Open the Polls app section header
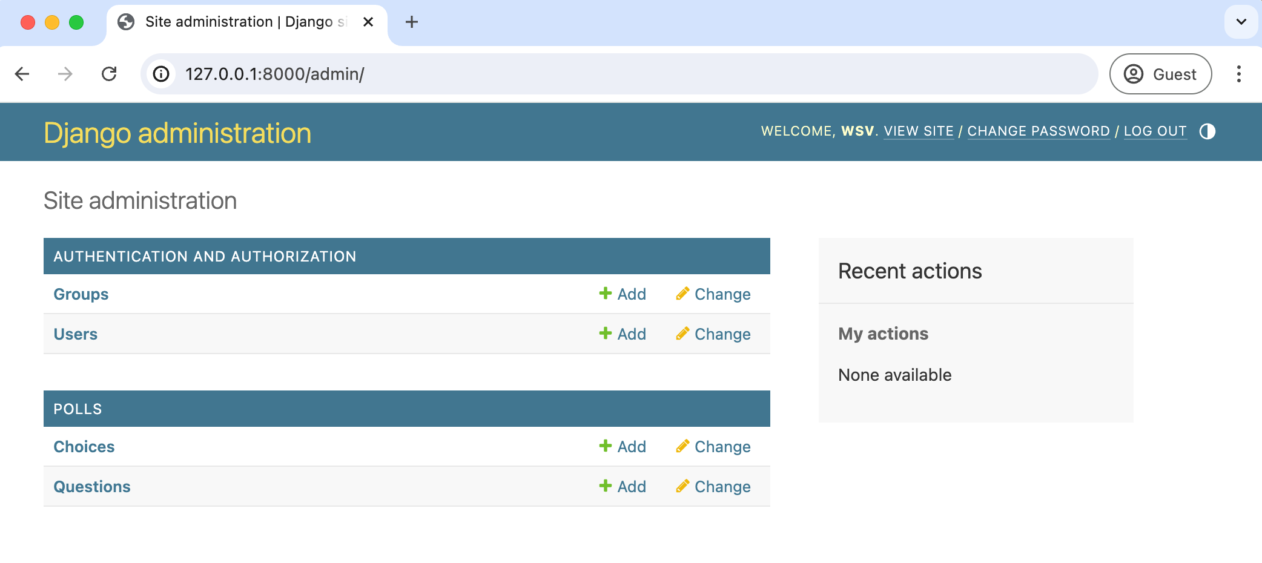 click(x=78, y=409)
